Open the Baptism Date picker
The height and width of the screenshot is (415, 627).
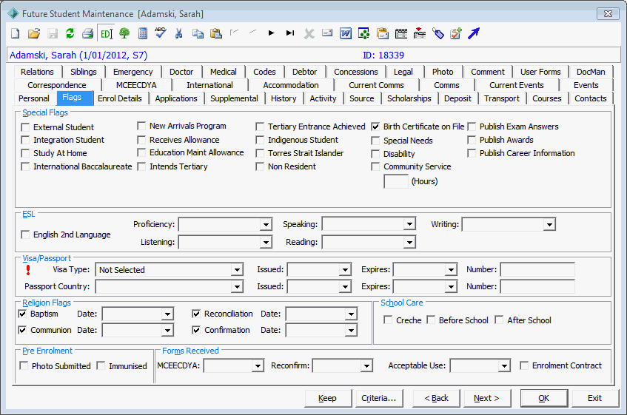pos(167,314)
